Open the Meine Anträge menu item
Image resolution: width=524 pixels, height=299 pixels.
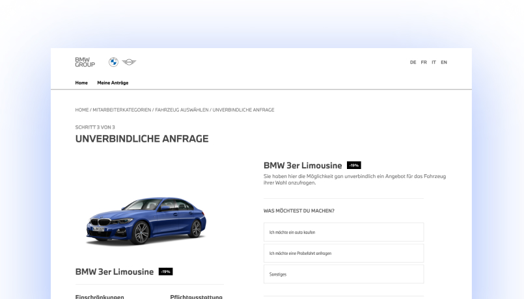(x=113, y=83)
